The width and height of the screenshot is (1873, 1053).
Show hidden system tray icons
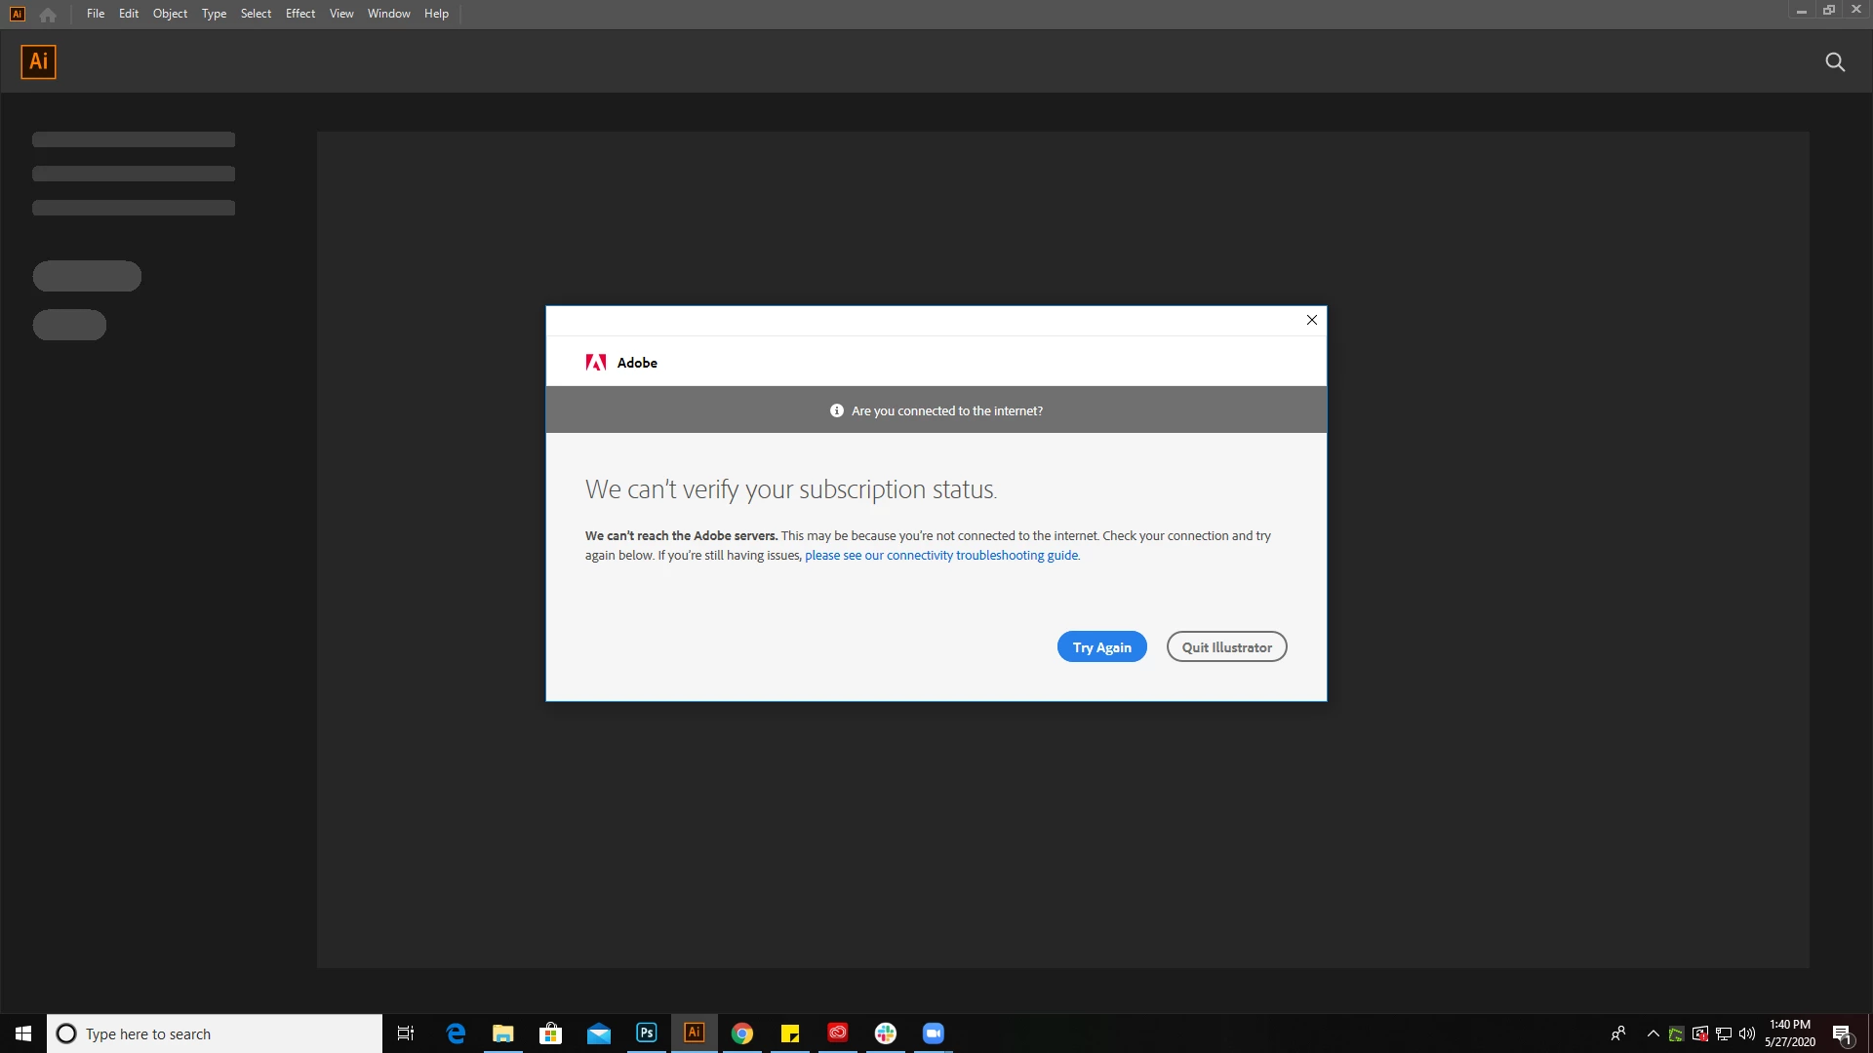point(1653,1033)
